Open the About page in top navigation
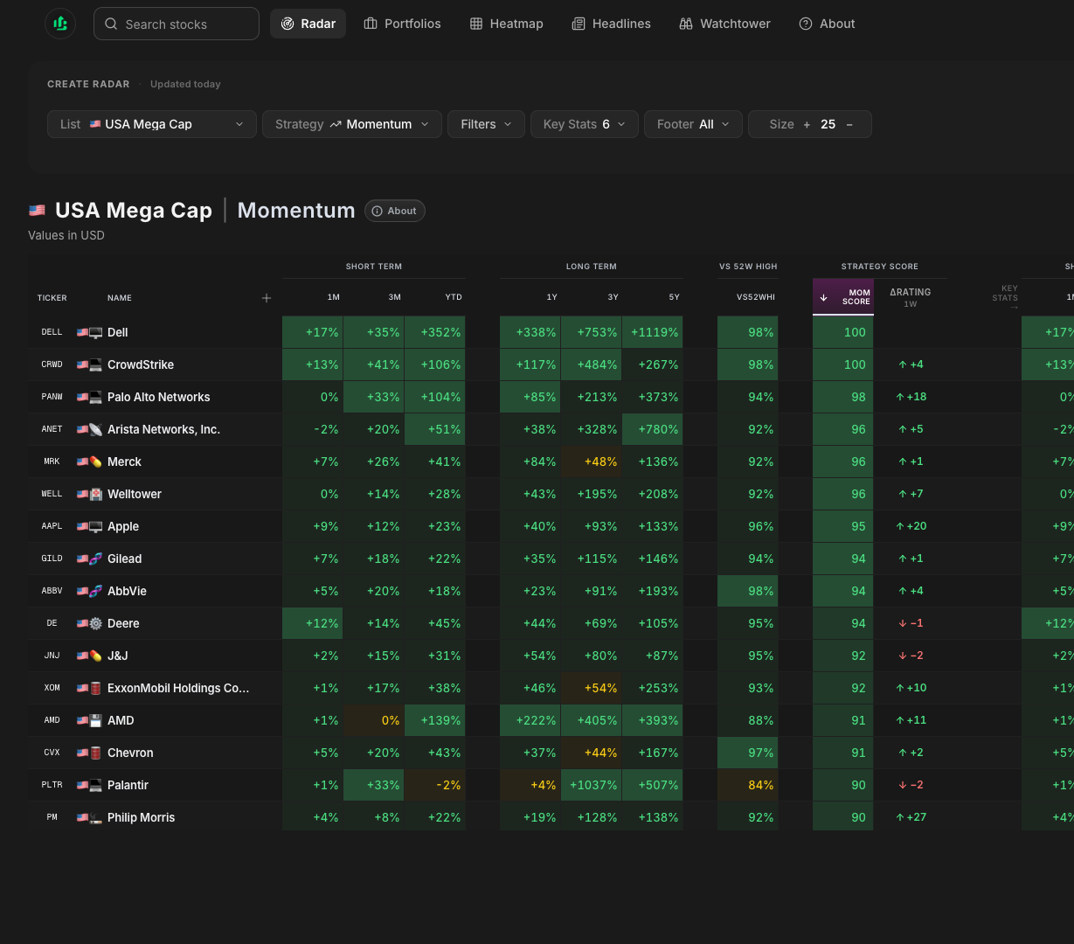This screenshot has height=944, width=1074. coord(827,24)
